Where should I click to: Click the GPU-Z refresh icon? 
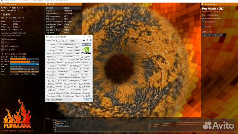(87, 40)
